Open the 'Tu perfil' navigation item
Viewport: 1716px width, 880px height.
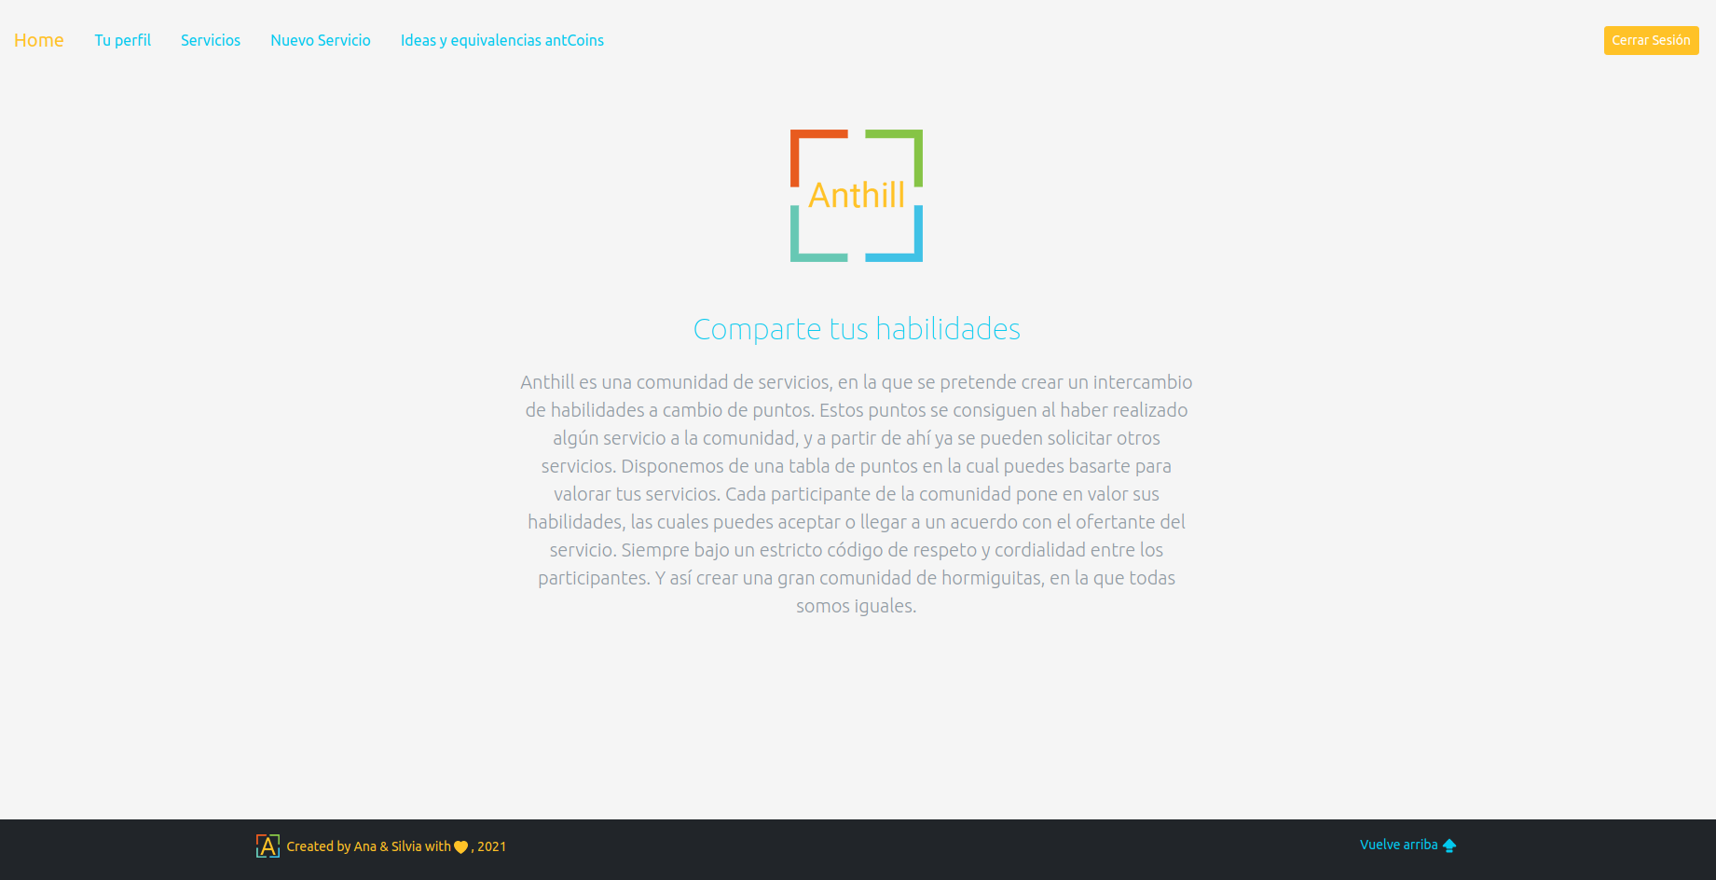[x=122, y=40]
